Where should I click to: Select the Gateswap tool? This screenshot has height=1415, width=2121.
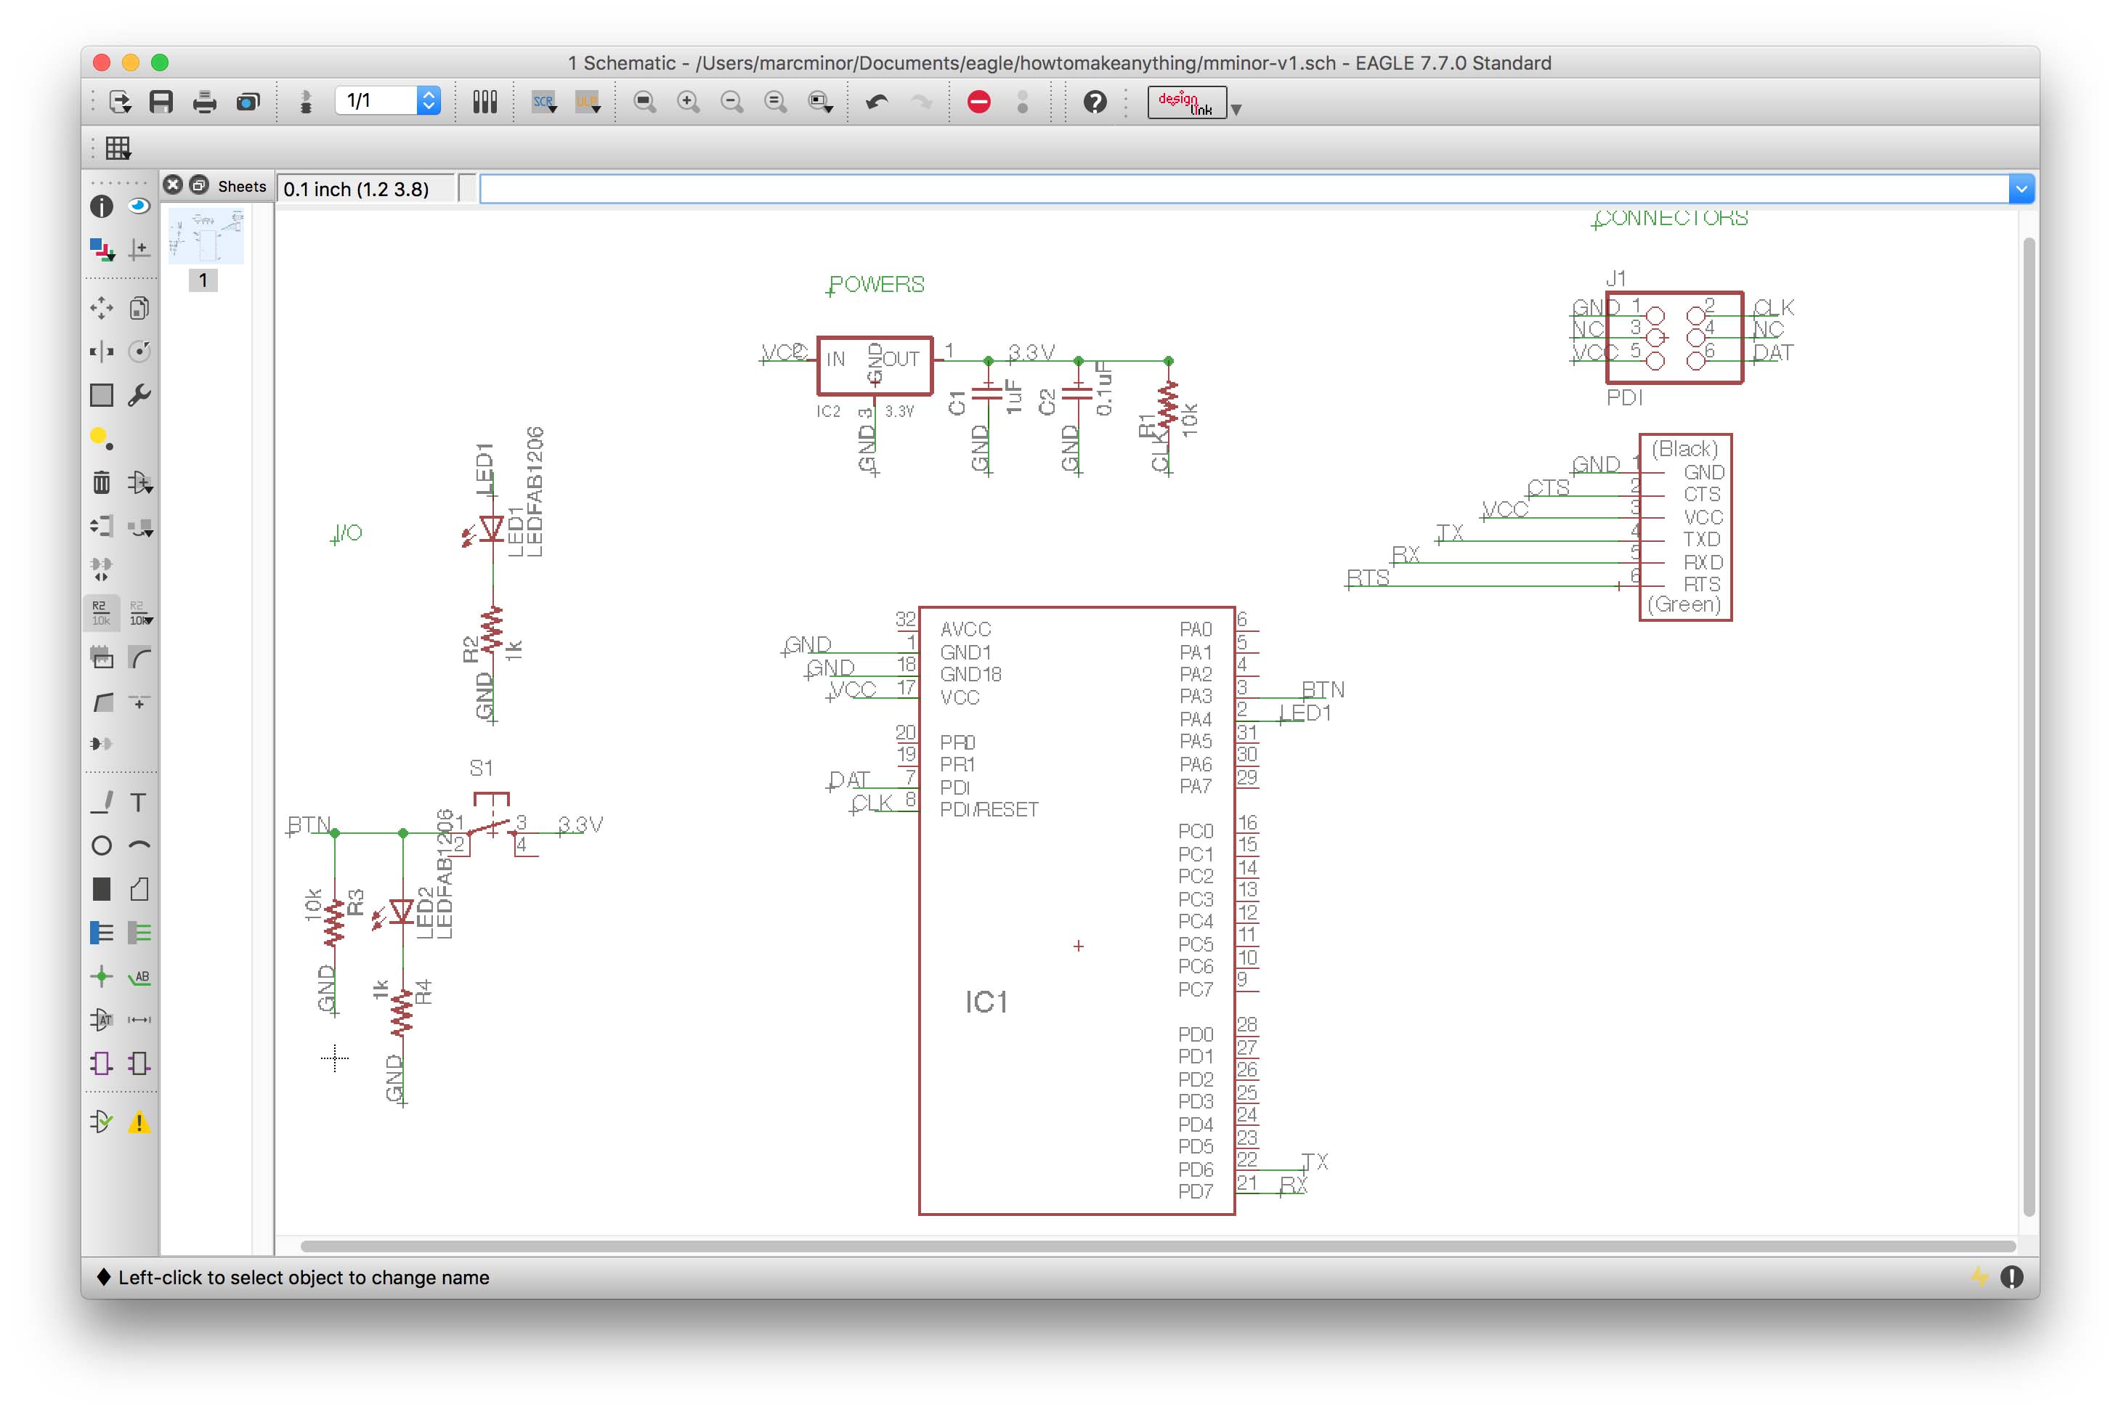pos(101,569)
